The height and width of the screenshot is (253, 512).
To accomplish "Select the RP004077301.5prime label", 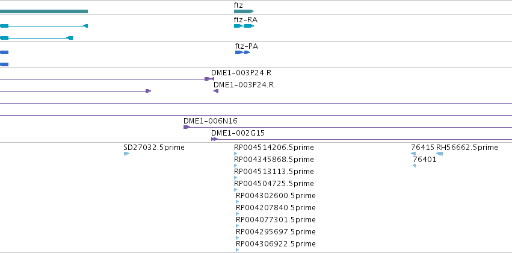I will click(x=276, y=220).
